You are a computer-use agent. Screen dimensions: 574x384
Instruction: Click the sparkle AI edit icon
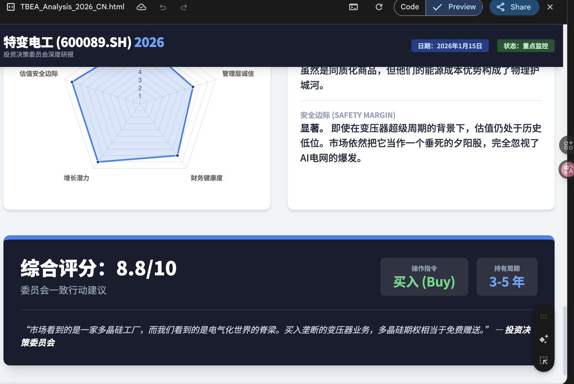coord(543,339)
